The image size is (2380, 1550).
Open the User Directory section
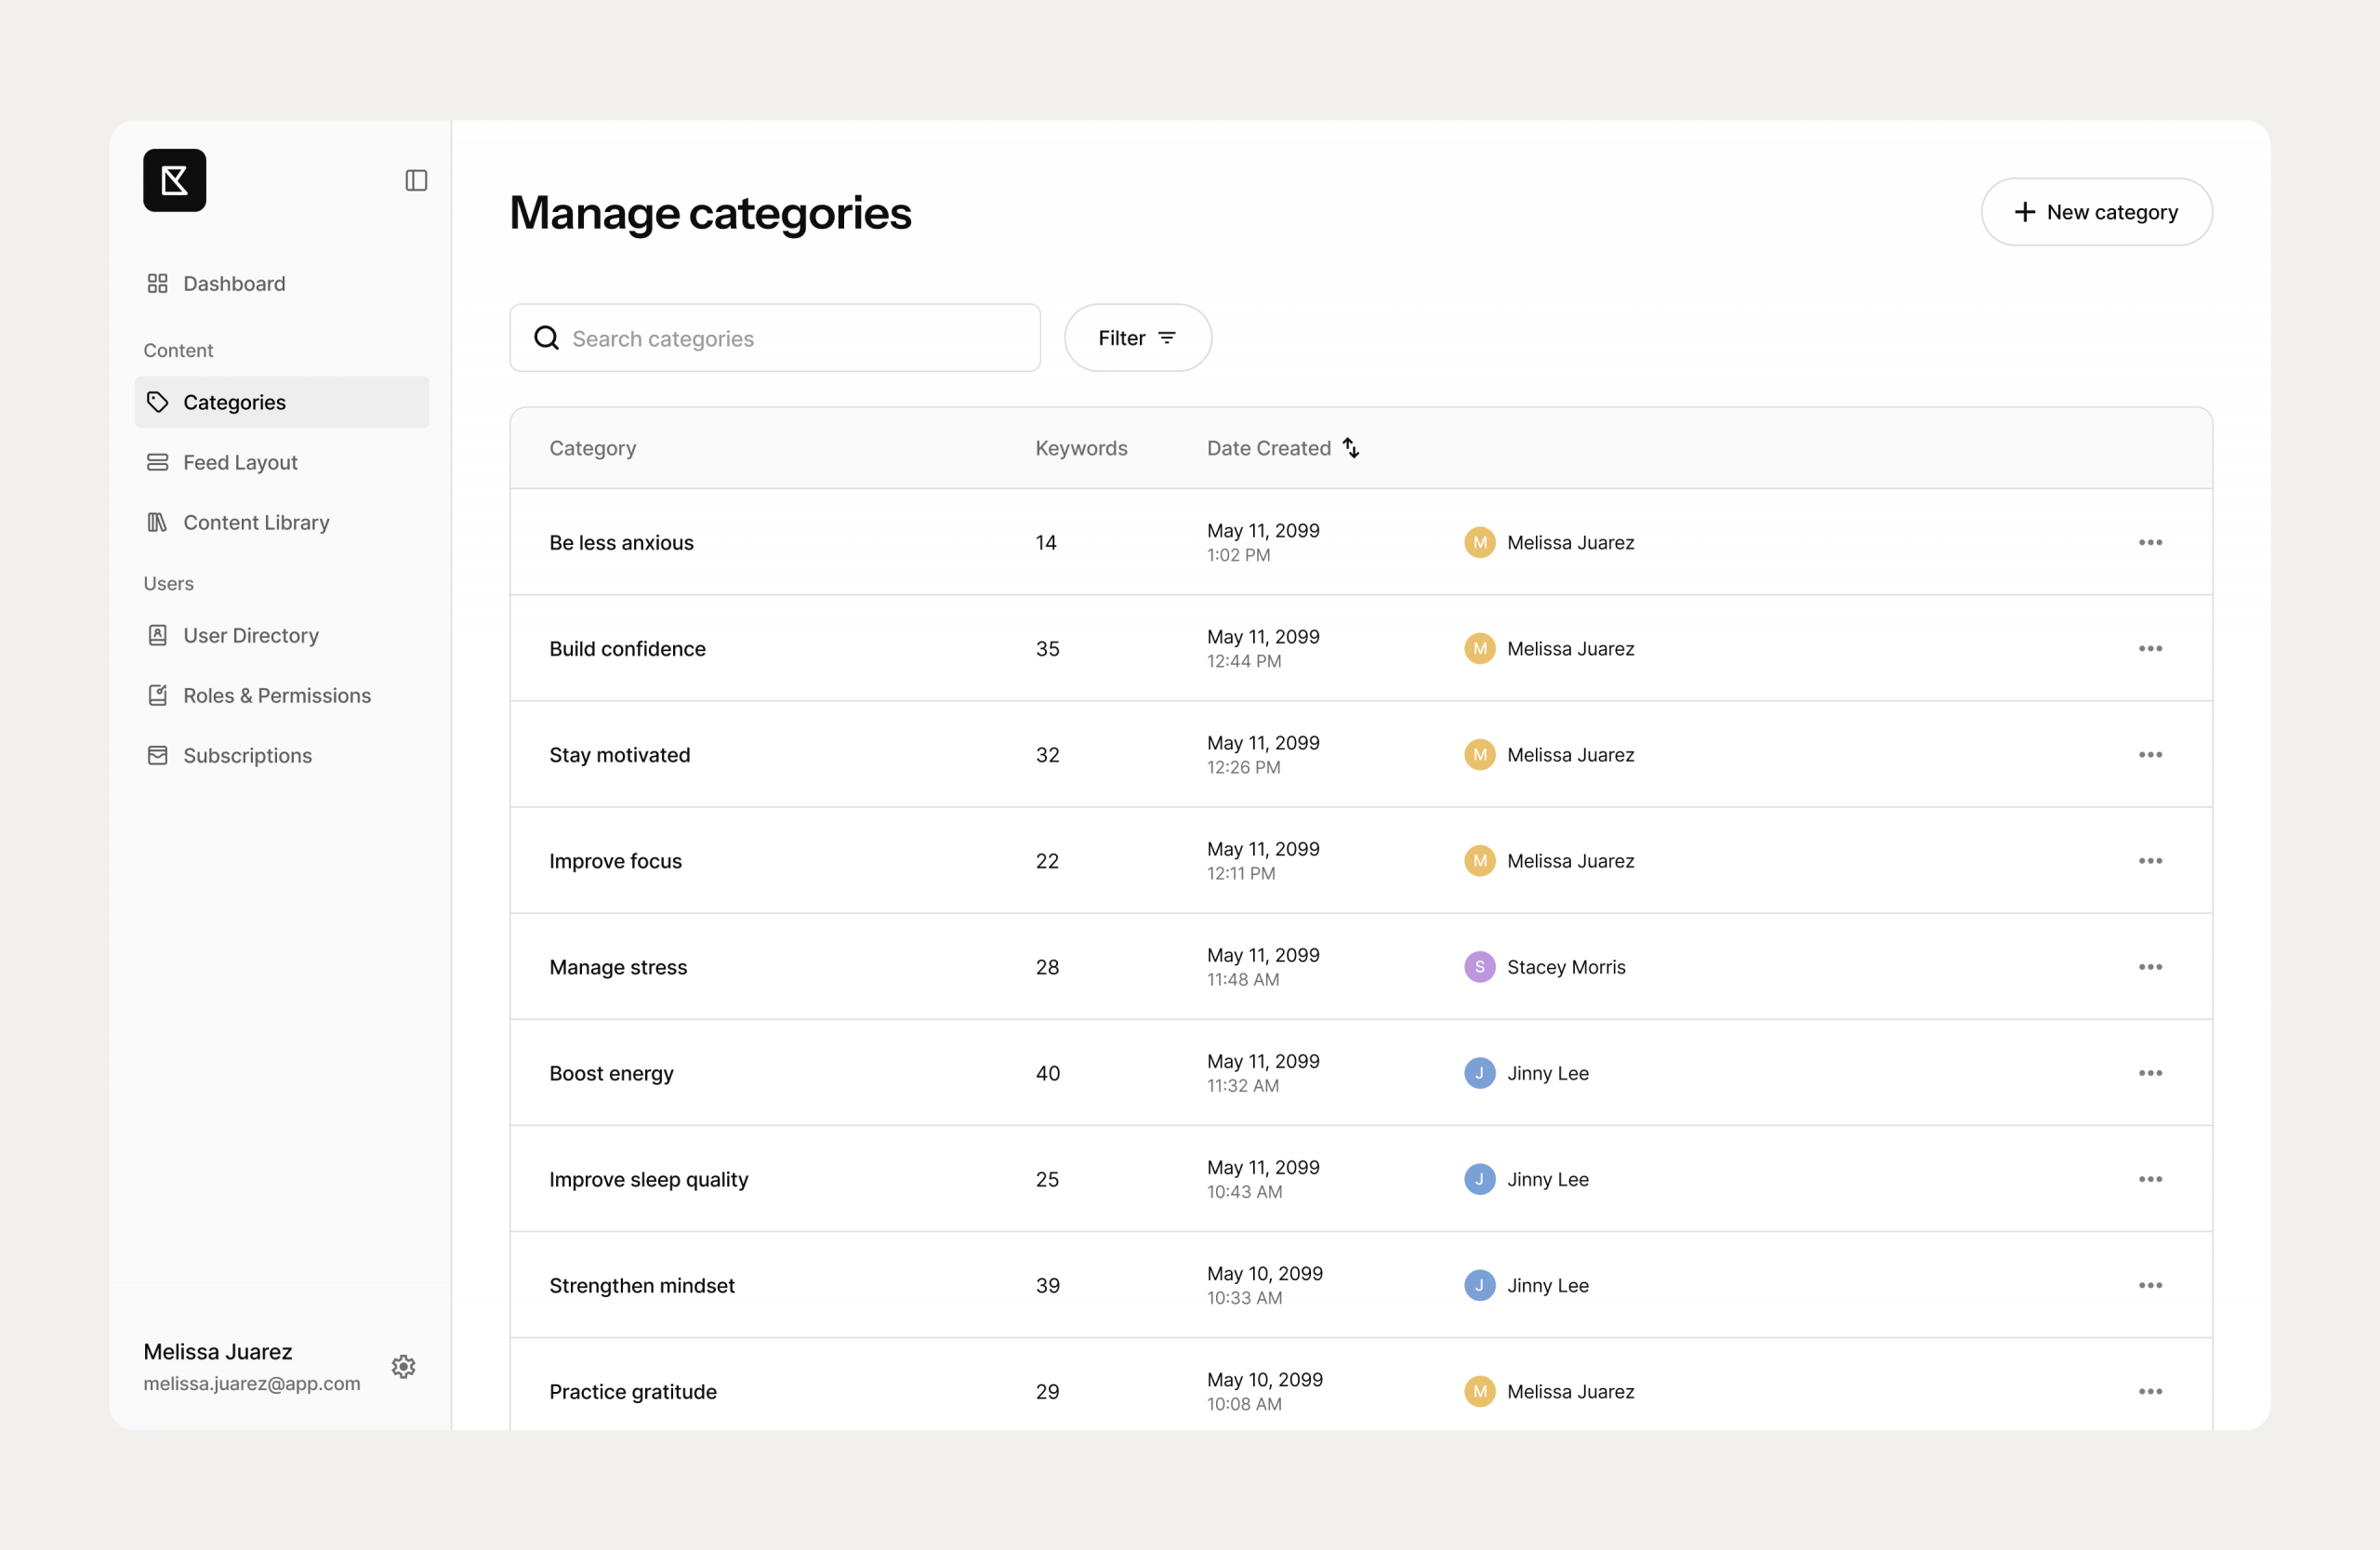point(250,635)
